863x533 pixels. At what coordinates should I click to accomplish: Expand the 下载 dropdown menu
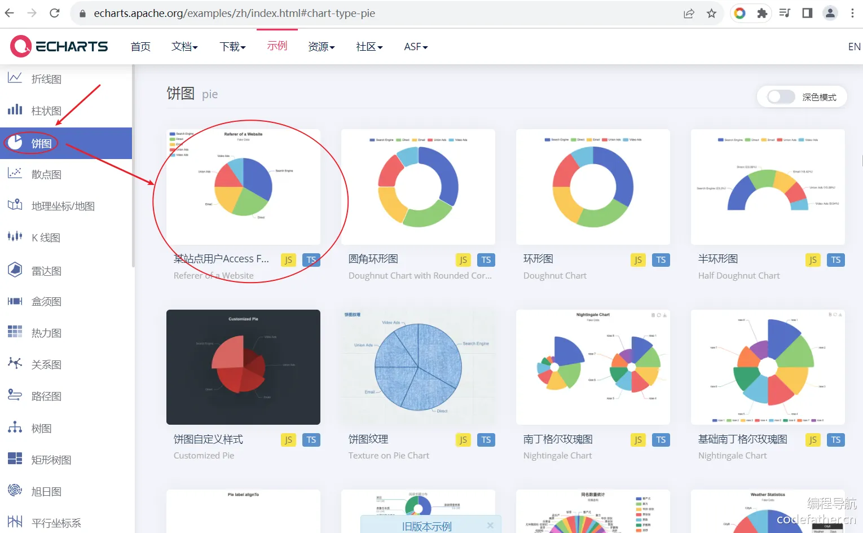(x=232, y=46)
